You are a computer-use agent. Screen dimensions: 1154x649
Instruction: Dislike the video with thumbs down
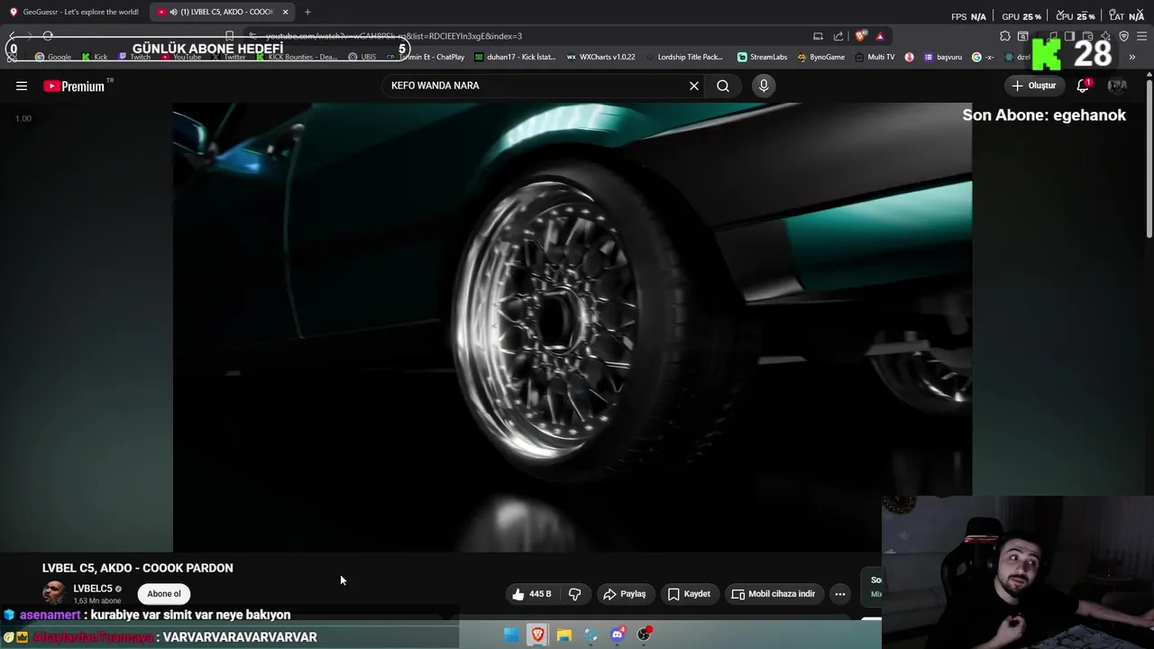(574, 594)
